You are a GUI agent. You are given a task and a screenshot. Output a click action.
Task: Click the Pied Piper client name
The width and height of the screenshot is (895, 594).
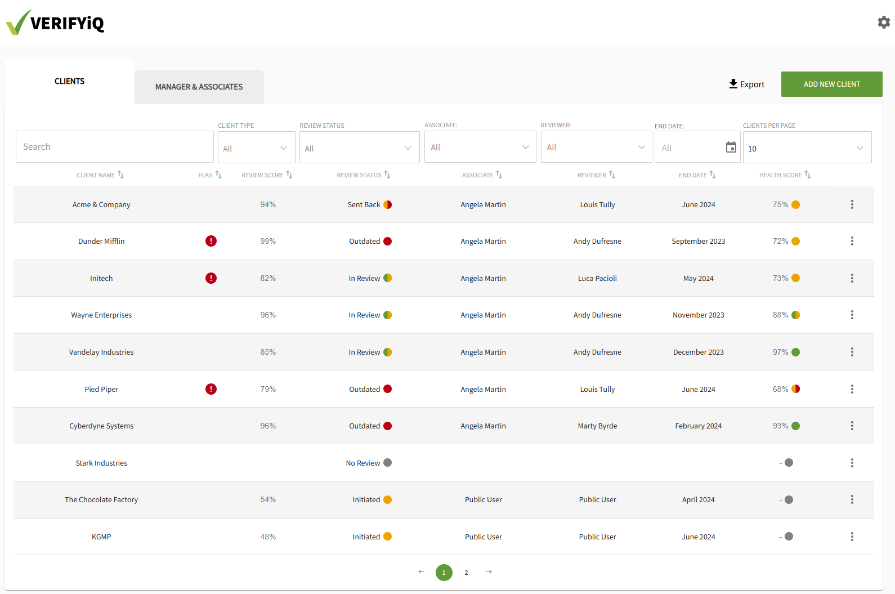coord(101,389)
